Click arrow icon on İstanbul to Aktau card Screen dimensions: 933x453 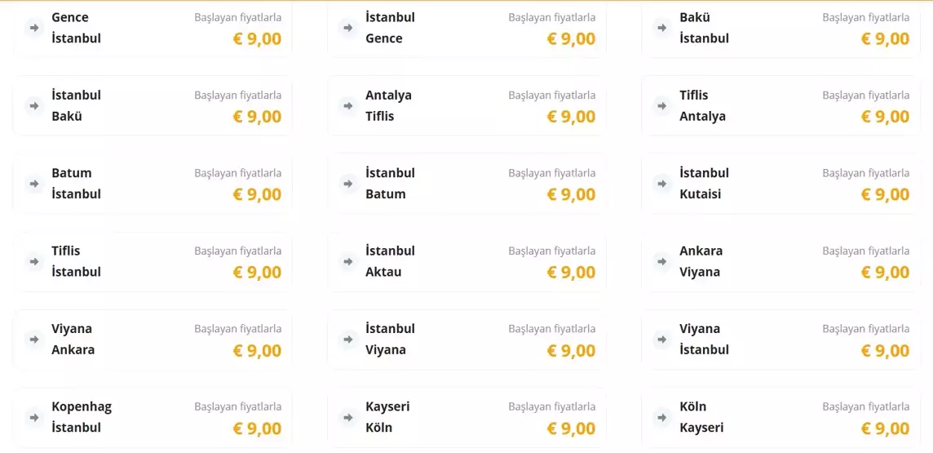(x=348, y=261)
